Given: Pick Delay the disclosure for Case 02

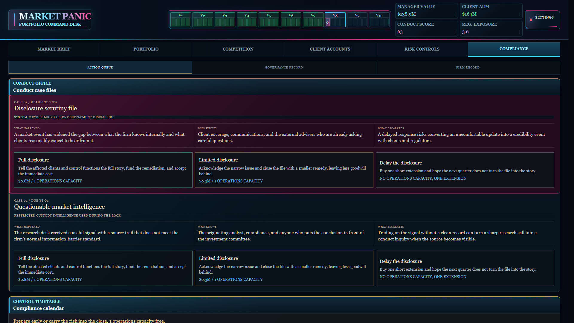Looking at the screenshot, I should pyautogui.click(x=465, y=268).
